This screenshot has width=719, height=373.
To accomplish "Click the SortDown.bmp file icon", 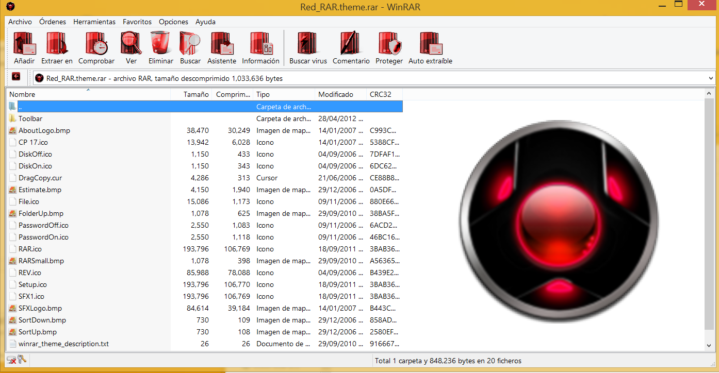I will [13, 320].
